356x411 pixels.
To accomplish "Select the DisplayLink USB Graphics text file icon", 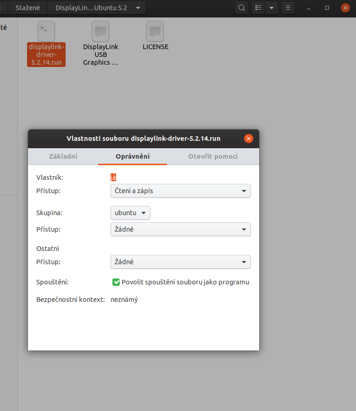I will coord(100,32).
